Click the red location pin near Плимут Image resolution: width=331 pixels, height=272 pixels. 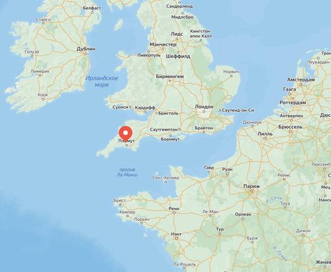click(x=126, y=134)
